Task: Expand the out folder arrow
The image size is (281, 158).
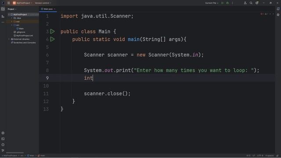Action: pos(12,22)
